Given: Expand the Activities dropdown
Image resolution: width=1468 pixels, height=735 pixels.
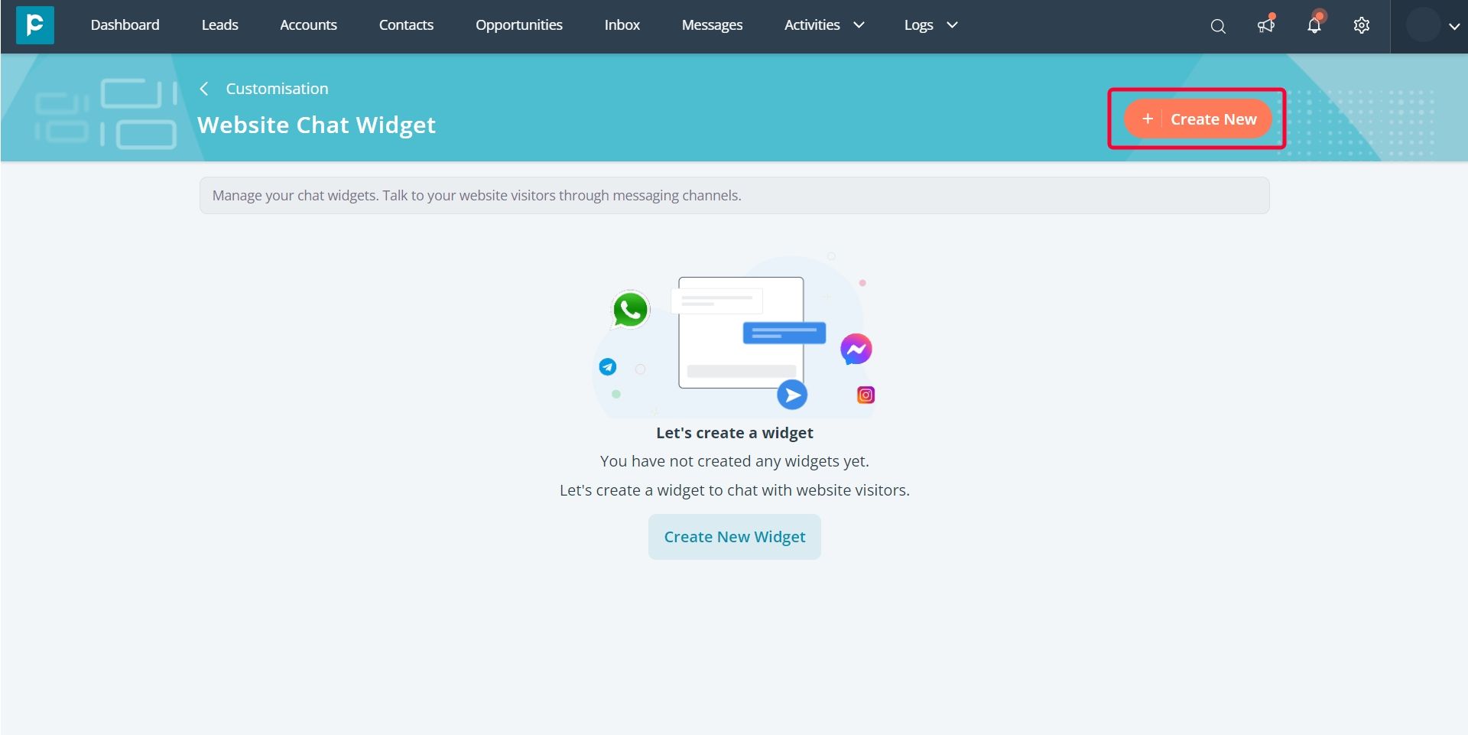Looking at the screenshot, I should coord(823,24).
